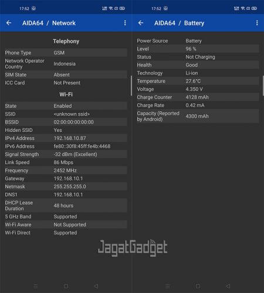Click the Battery screen scrollbar
The width and height of the screenshot is (264, 293).
(x=263, y=86)
